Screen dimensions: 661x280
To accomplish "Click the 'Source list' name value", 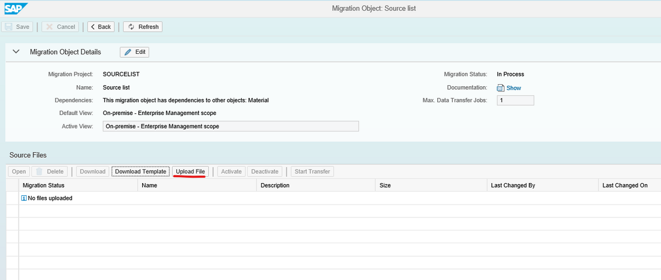I will pyautogui.click(x=116, y=87).
